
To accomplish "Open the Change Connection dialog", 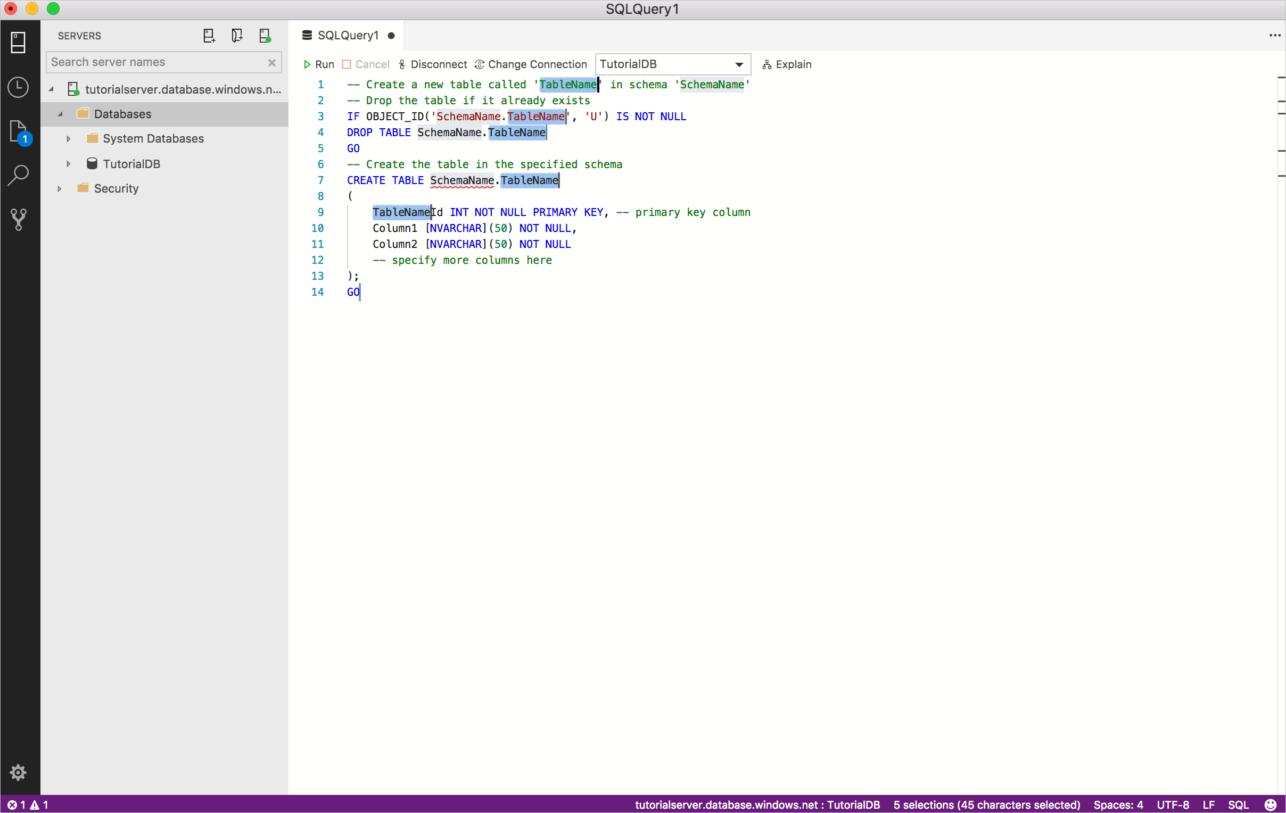I will click(x=532, y=64).
